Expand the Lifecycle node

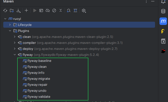[10, 25]
